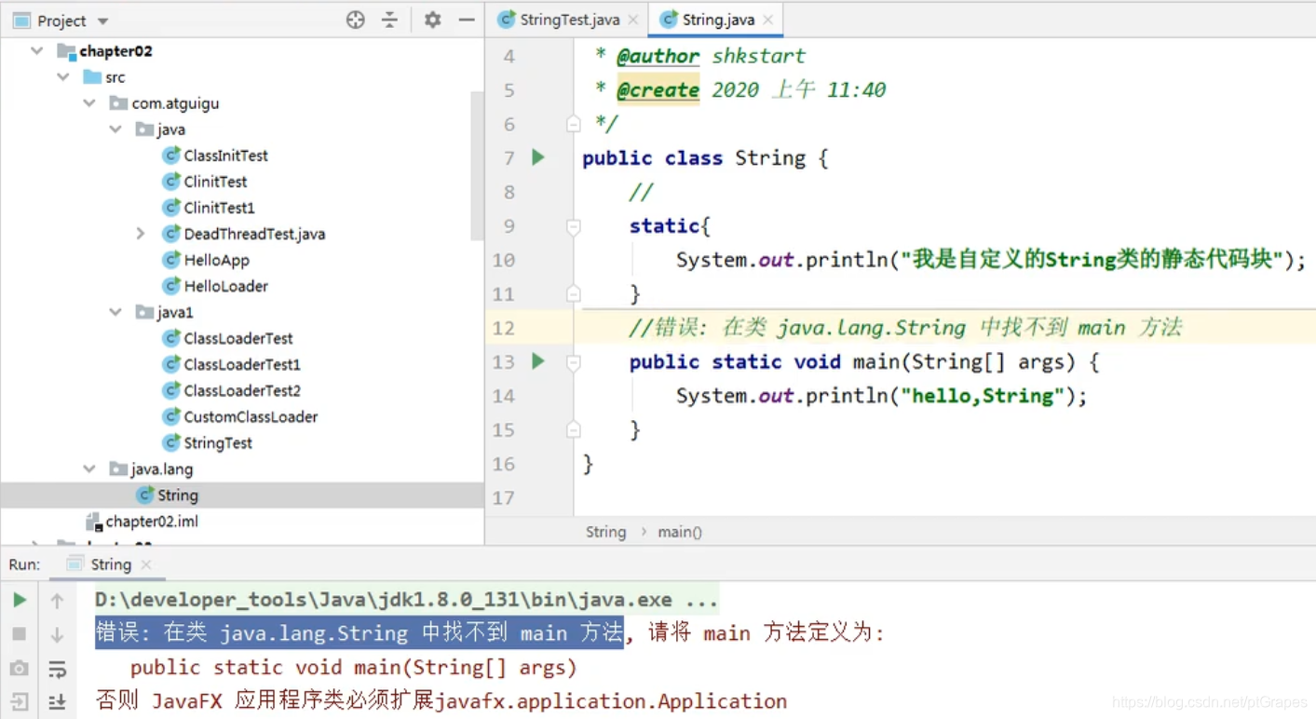Select ClinitTest1 in project tree
Screen dimensions: 1316x719
click(219, 208)
